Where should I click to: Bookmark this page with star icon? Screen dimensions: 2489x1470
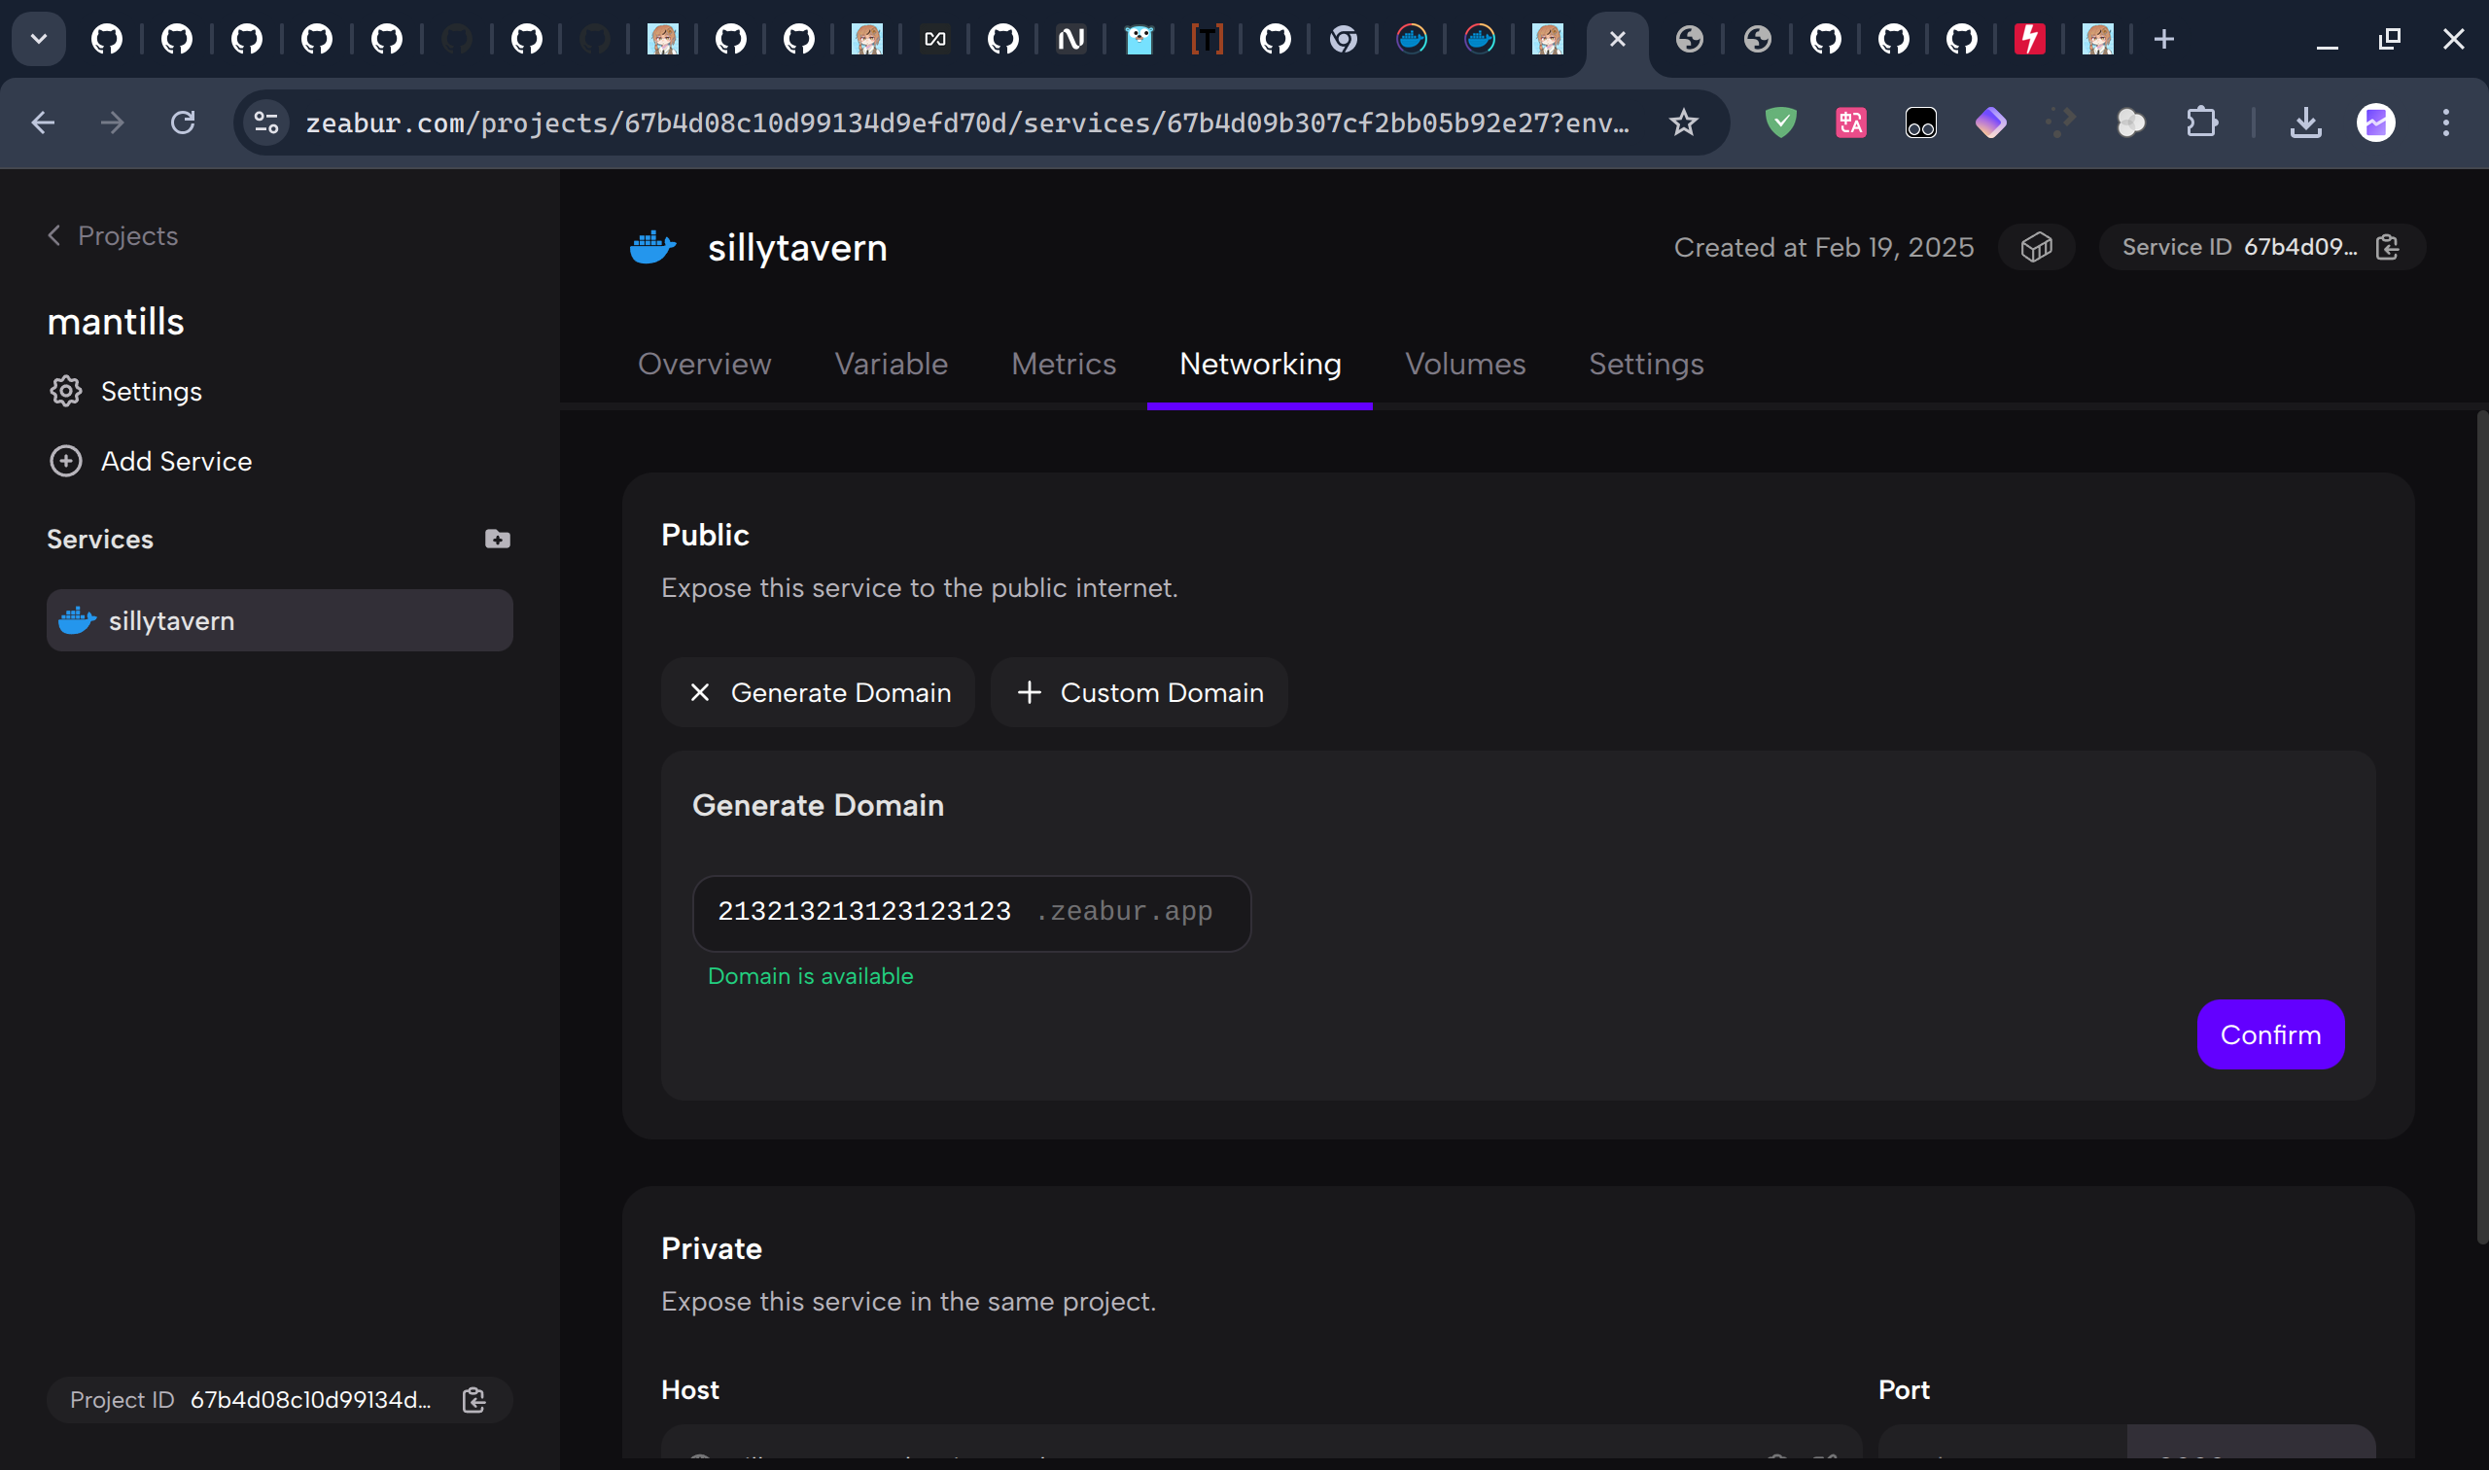[1683, 122]
